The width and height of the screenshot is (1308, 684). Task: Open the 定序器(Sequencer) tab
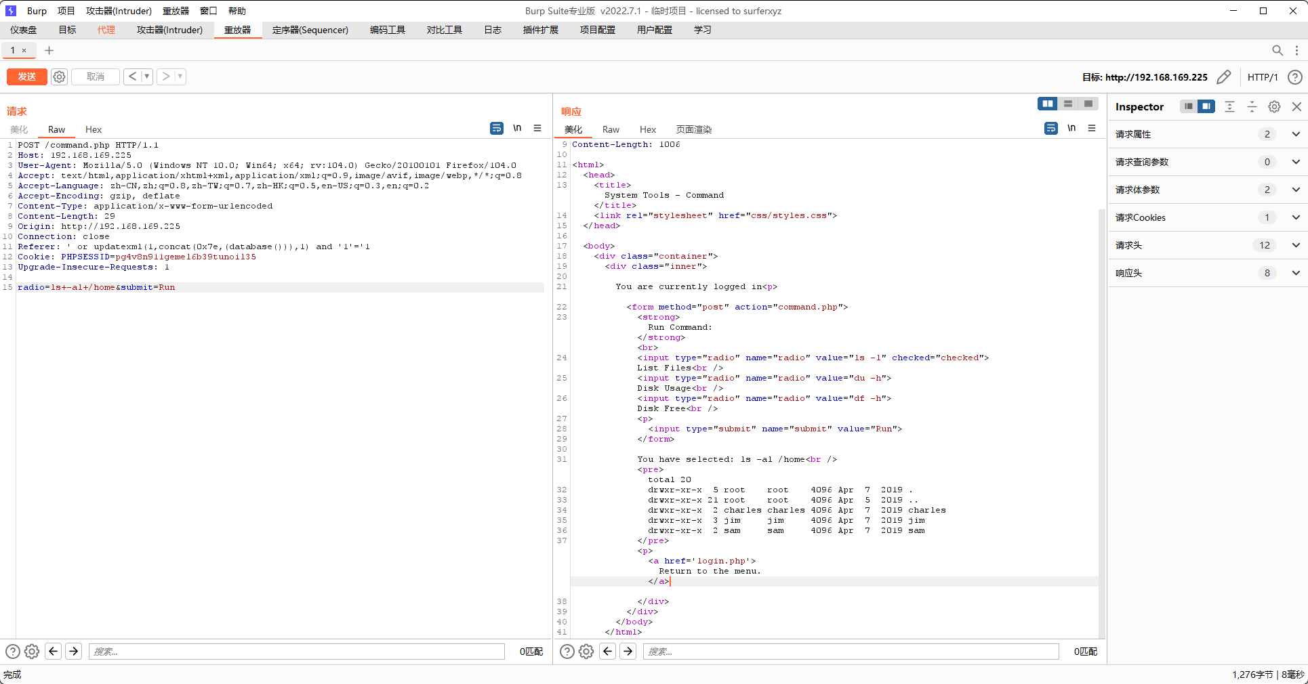click(x=310, y=30)
